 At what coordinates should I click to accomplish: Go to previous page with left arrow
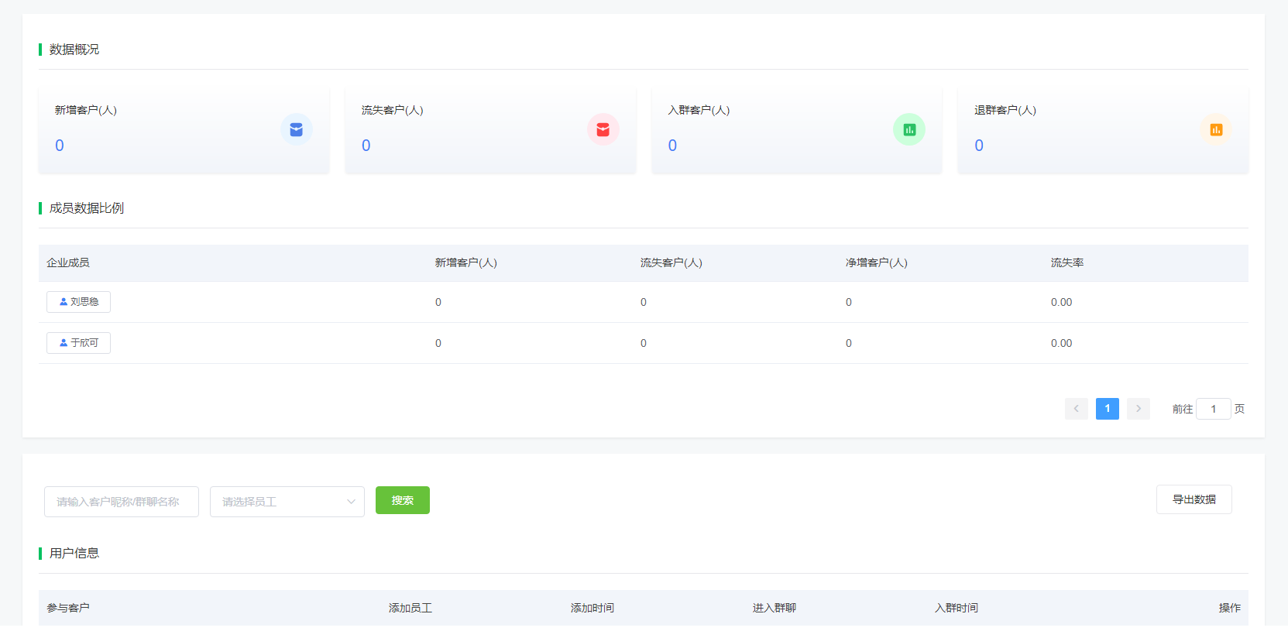[x=1076, y=409]
